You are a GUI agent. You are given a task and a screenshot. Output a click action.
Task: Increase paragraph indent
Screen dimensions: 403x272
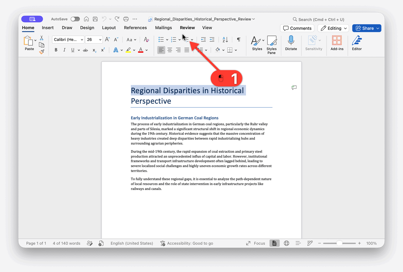coord(212,39)
